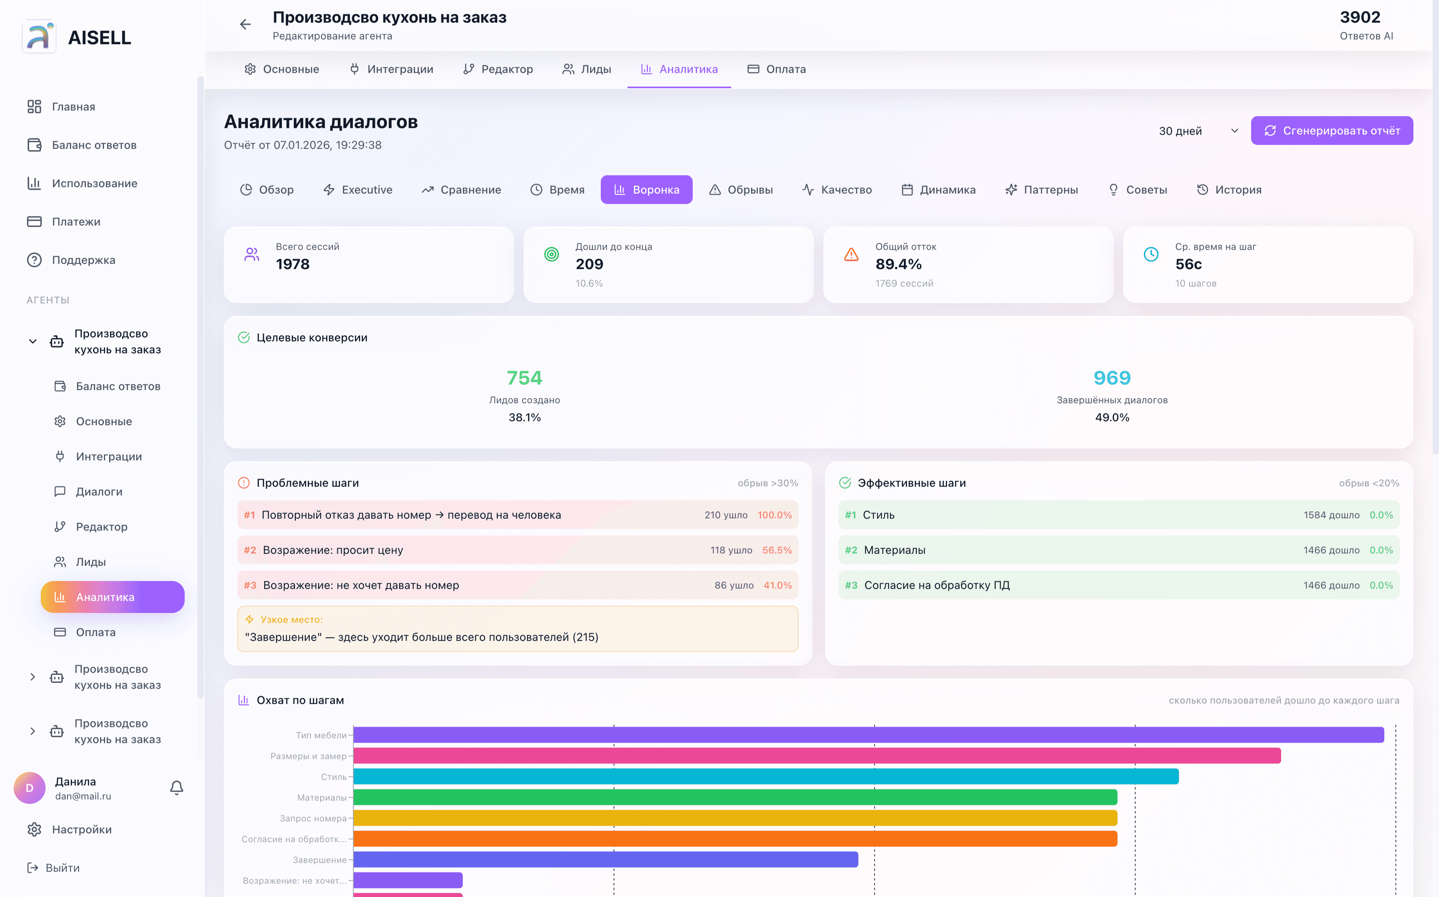Click the Платежи card icon
The width and height of the screenshot is (1439, 897).
(34, 222)
